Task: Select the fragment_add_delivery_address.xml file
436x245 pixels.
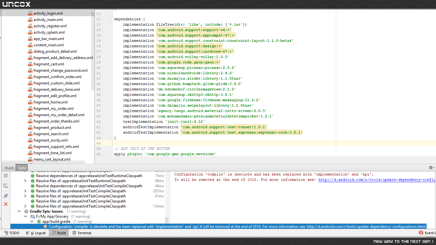Action: pyautogui.click(x=63, y=58)
